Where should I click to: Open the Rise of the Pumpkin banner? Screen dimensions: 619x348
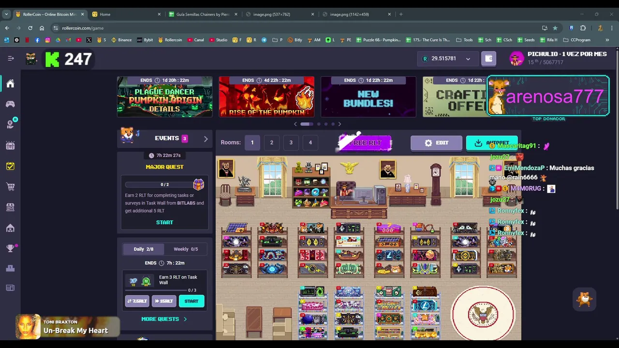[x=266, y=97]
